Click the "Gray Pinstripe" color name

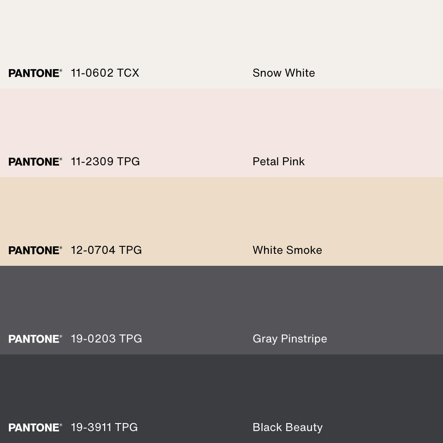pos(290,339)
